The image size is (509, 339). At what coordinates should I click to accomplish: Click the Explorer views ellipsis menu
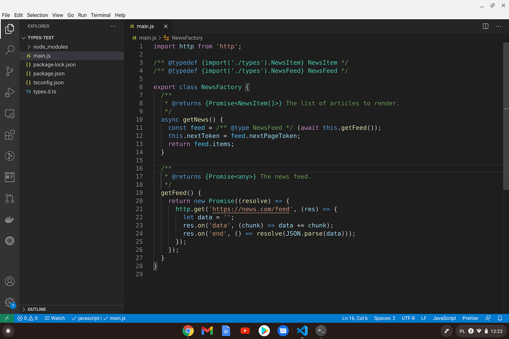(x=113, y=26)
